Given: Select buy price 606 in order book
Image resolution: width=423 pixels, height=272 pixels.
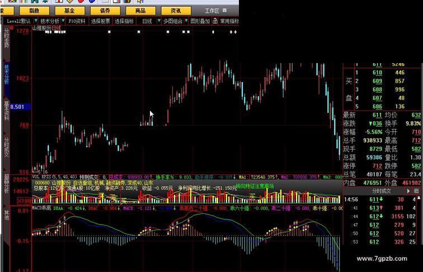Looking at the screenshot, I should coord(377,106).
